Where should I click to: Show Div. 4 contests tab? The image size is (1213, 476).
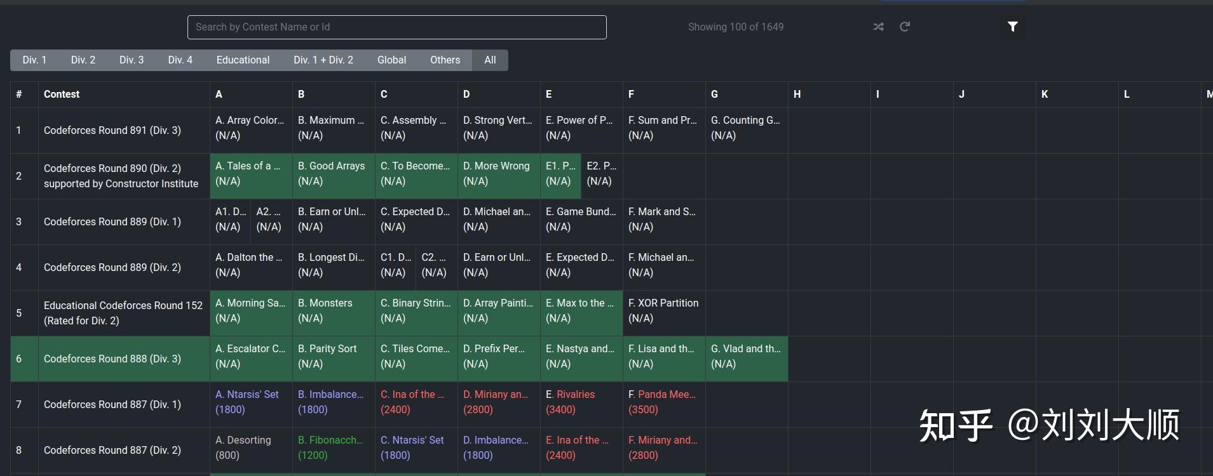(x=180, y=60)
